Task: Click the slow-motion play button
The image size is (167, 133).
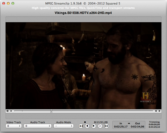Action: [100, 126]
